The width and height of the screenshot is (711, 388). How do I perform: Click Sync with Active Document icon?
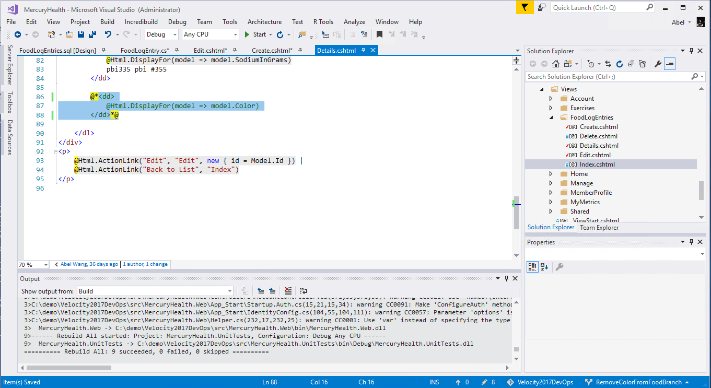608,64
